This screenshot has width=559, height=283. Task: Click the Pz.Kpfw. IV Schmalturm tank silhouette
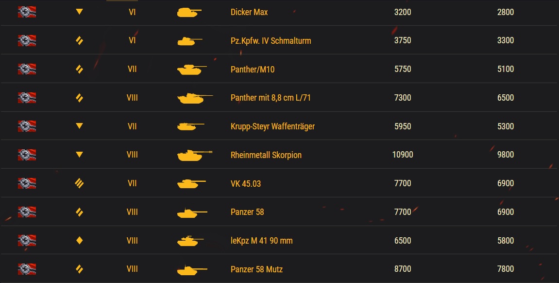190,41
